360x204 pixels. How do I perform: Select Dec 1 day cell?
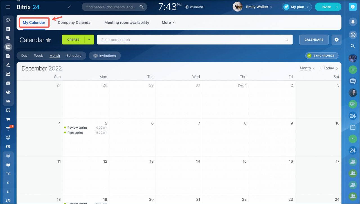click(225, 100)
